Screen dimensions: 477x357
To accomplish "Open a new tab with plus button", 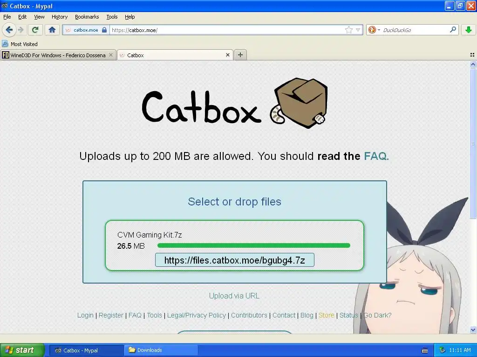I will click(240, 55).
